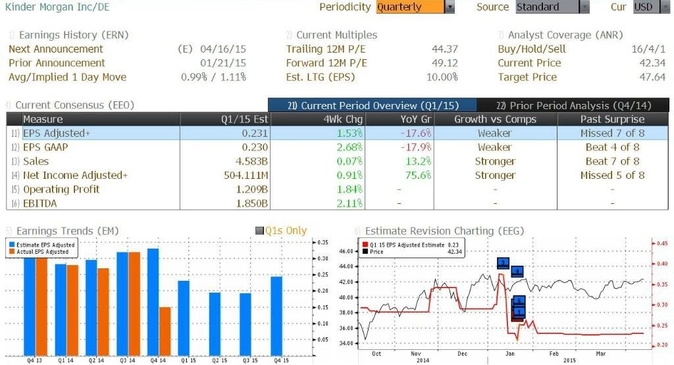Open Earnings History (ERN) section

click(x=74, y=35)
